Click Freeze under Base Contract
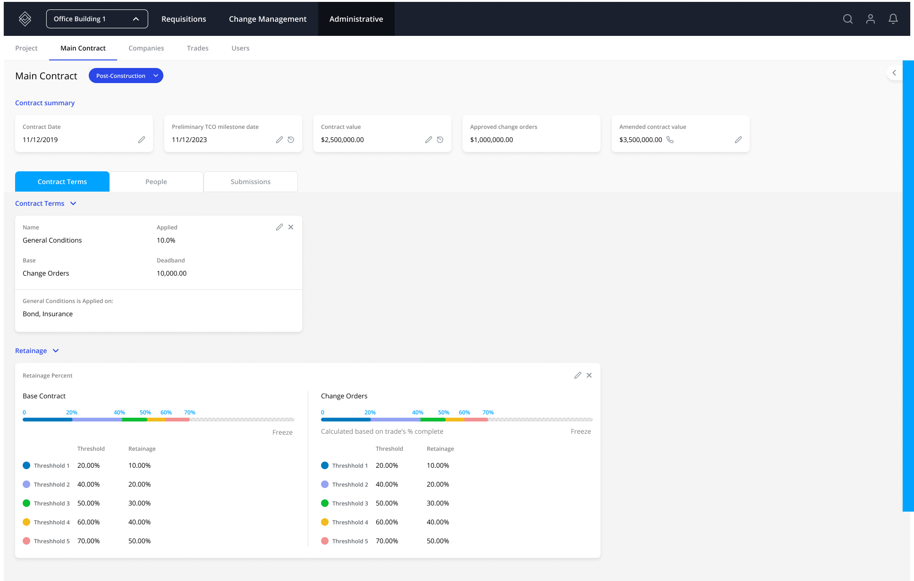914x581 pixels. pos(282,432)
